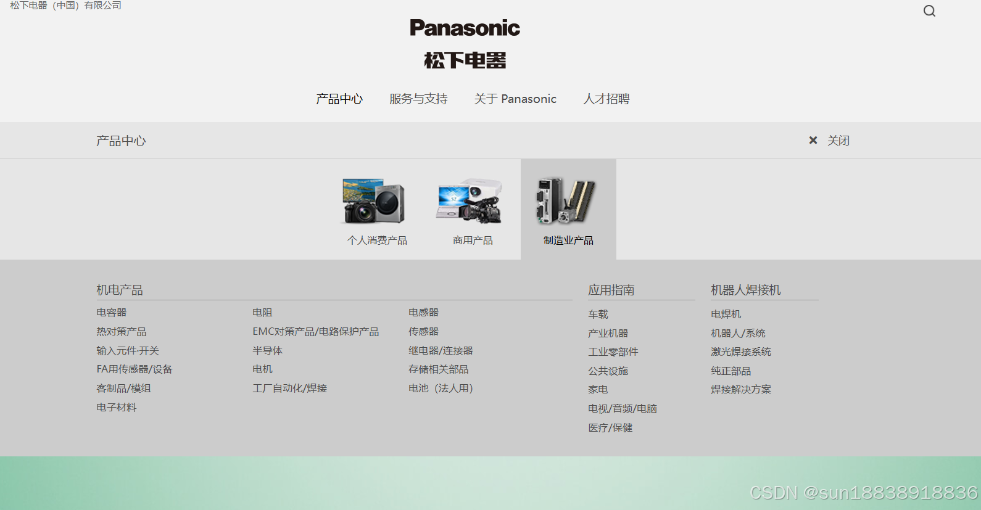
Task: Open 继电器/连接器 link
Action: [441, 351]
